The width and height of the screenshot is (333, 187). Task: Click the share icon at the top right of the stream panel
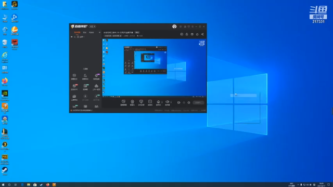point(202,34)
